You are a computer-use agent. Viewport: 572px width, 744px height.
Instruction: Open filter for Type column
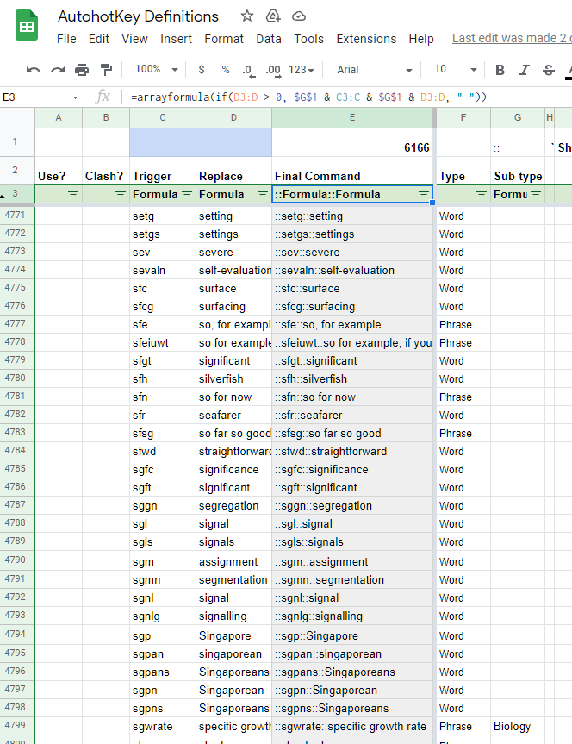pyautogui.click(x=481, y=194)
